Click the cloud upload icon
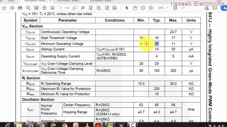Screen dimensions: 227x127 12,8
